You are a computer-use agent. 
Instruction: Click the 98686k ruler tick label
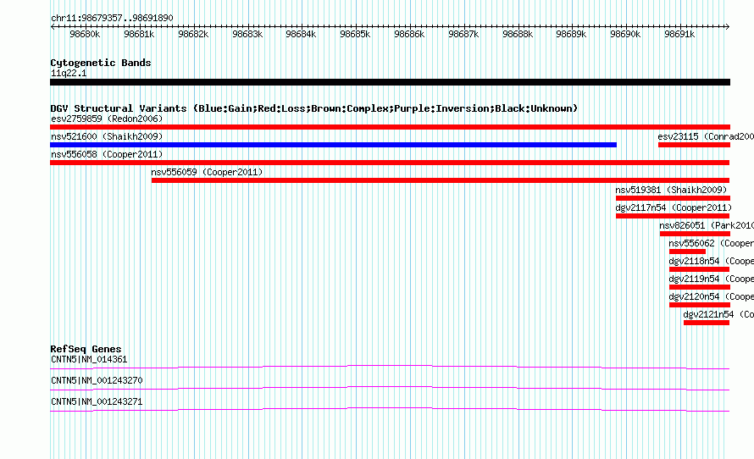(409, 34)
